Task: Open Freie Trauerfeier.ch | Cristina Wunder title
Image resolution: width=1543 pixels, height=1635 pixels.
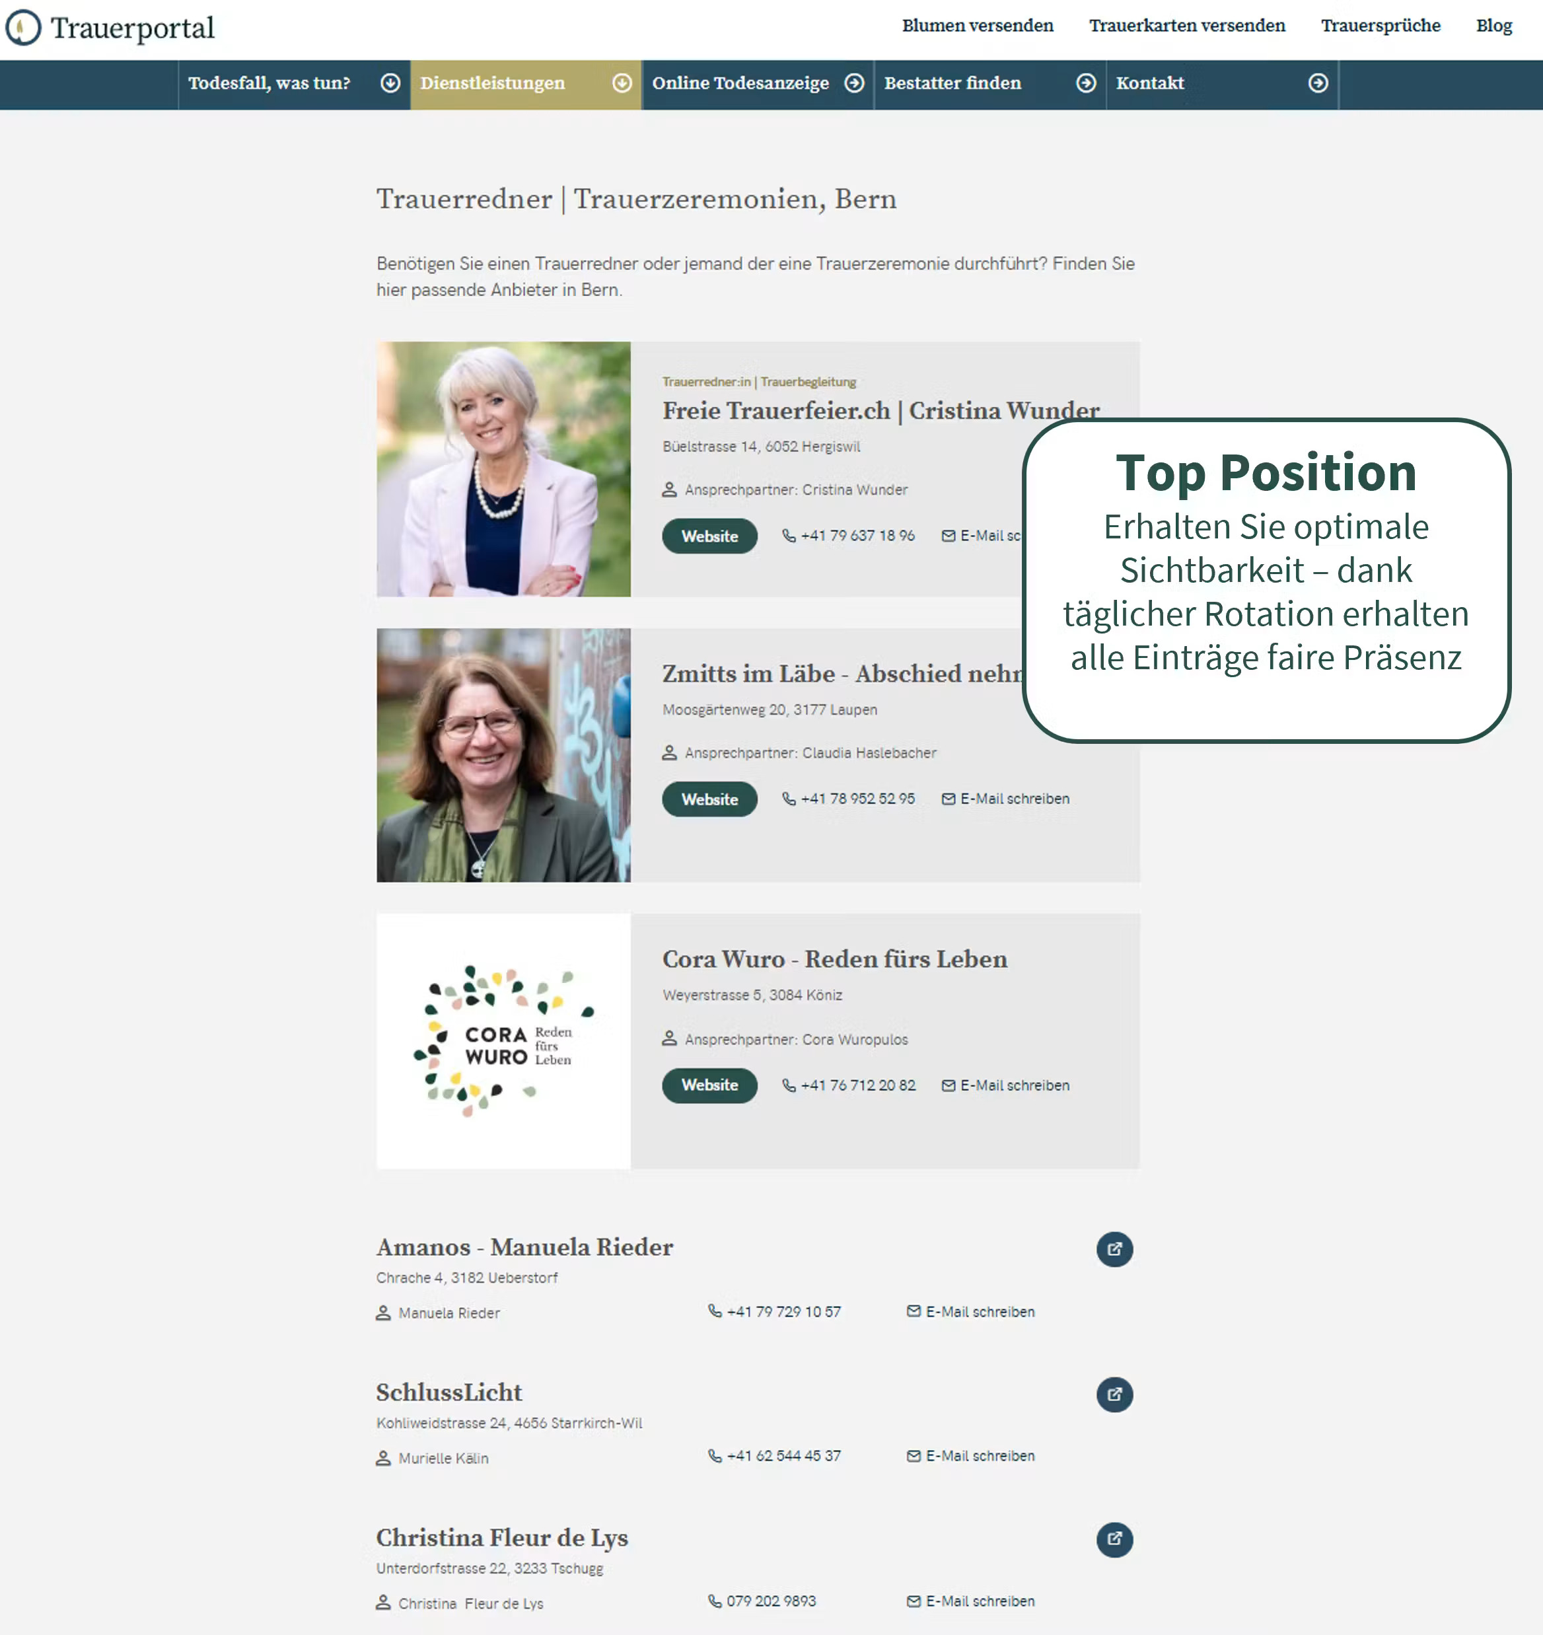Action: click(x=881, y=410)
